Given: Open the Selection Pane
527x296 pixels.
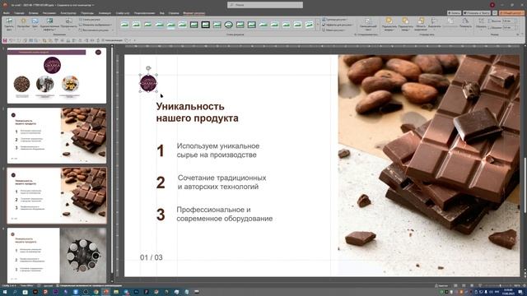Looking at the screenshot, I should [421, 25].
